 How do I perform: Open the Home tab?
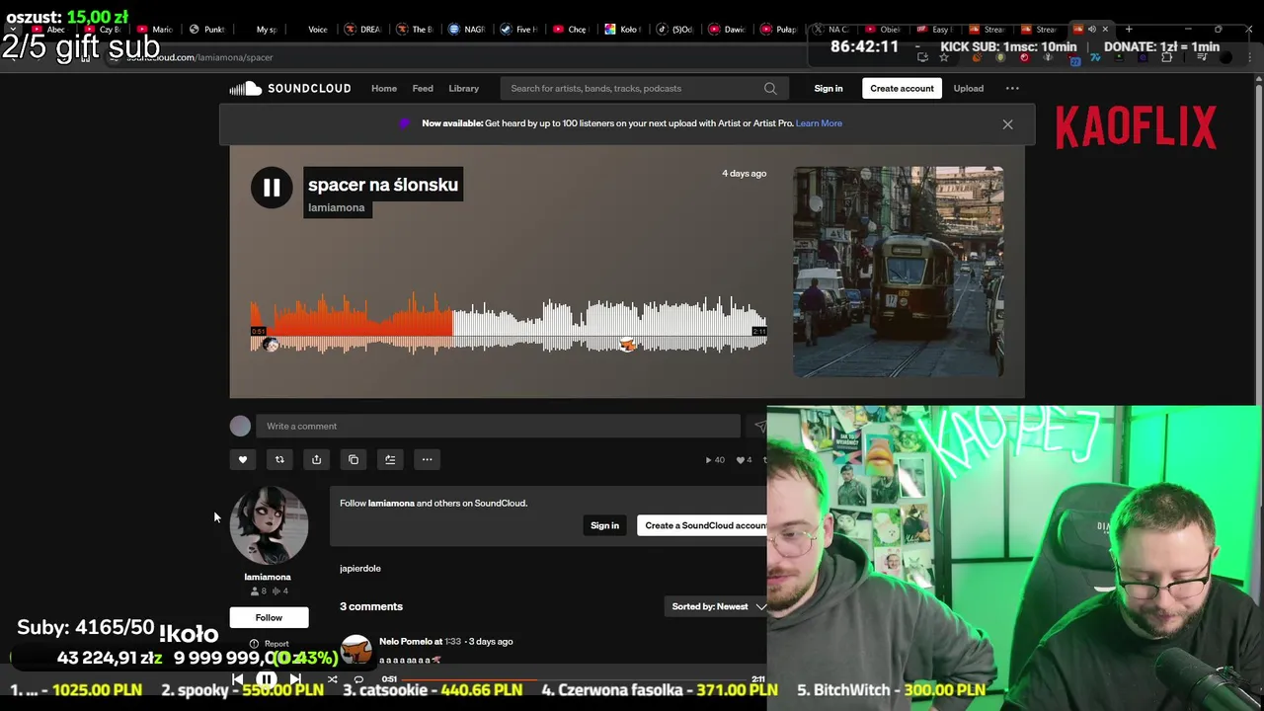384,89
